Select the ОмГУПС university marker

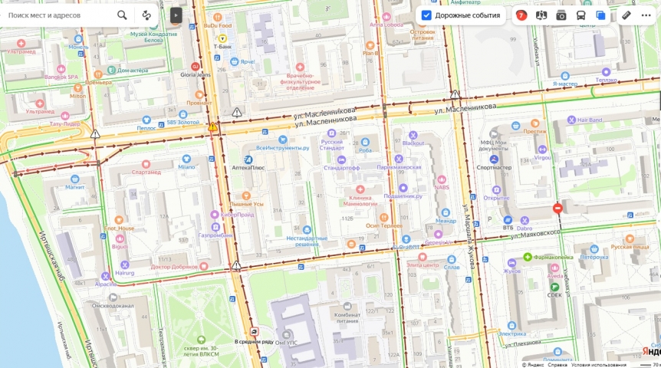tap(286, 335)
